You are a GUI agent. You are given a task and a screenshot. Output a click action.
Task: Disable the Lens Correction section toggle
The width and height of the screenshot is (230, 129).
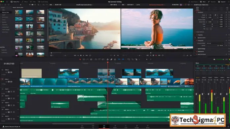(196, 54)
